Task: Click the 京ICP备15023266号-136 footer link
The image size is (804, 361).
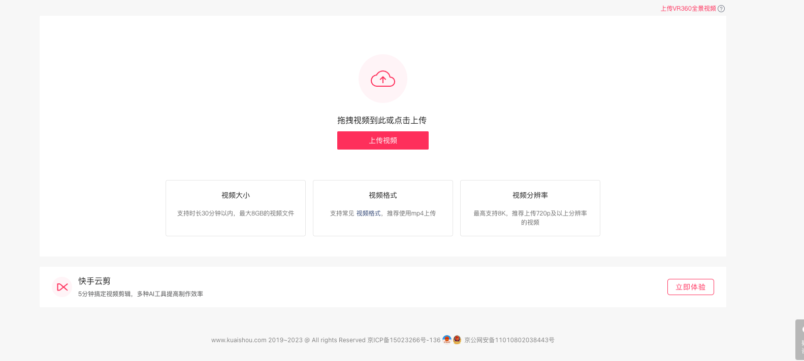Action: click(x=404, y=340)
